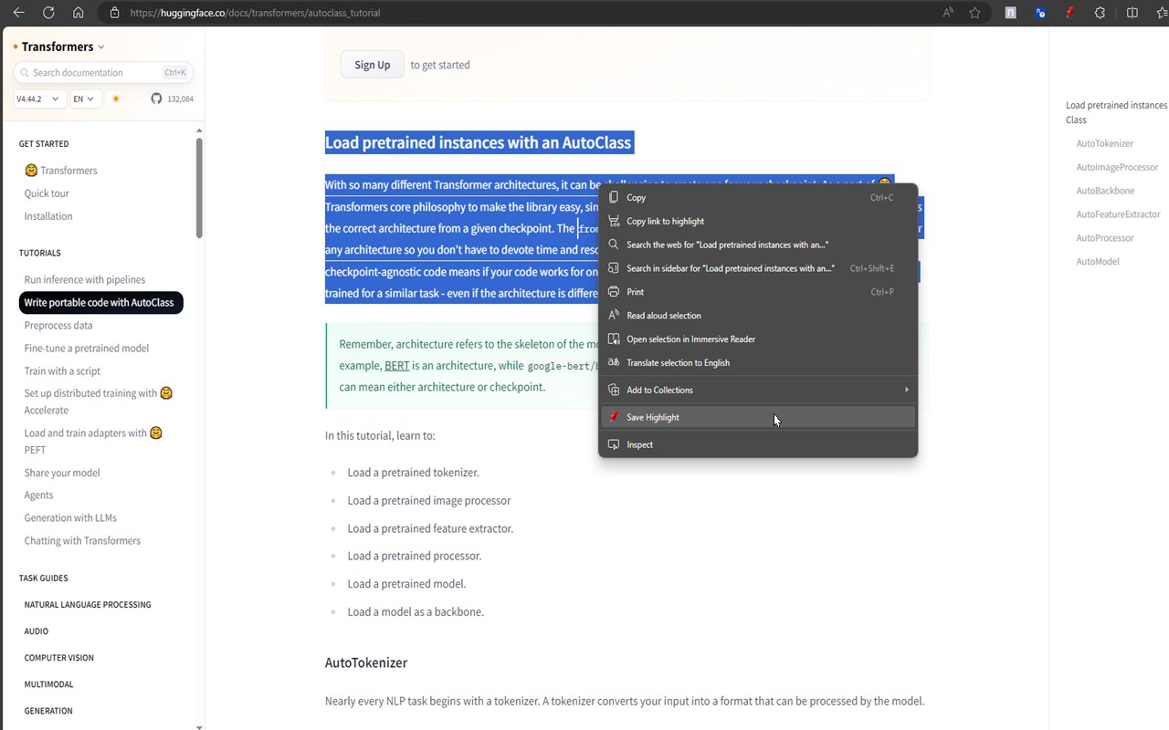The height and width of the screenshot is (730, 1169).
Task: Open Chatting with Transformers tutorial
Action: point(82,540)
